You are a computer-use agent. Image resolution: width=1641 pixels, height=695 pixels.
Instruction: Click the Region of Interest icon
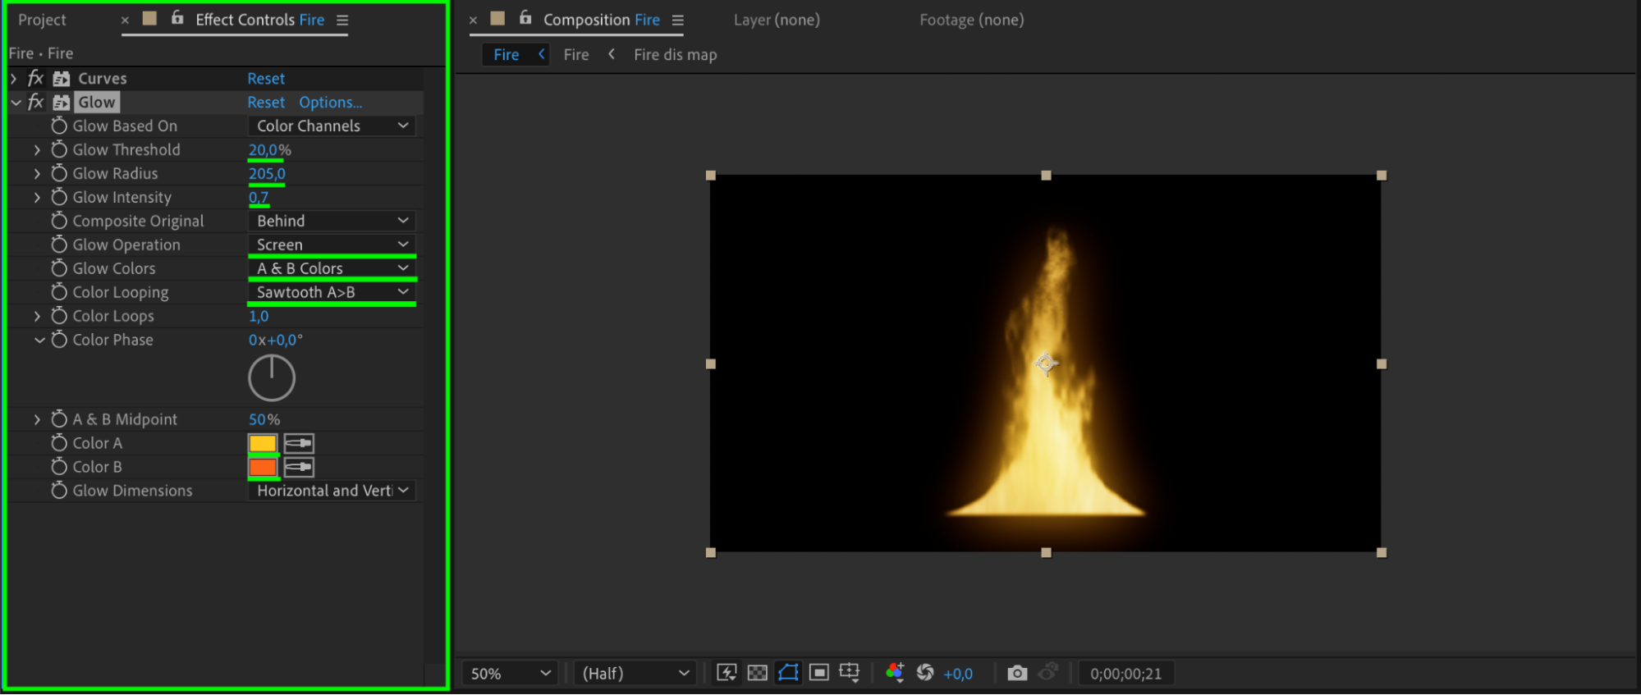(818, 673)
